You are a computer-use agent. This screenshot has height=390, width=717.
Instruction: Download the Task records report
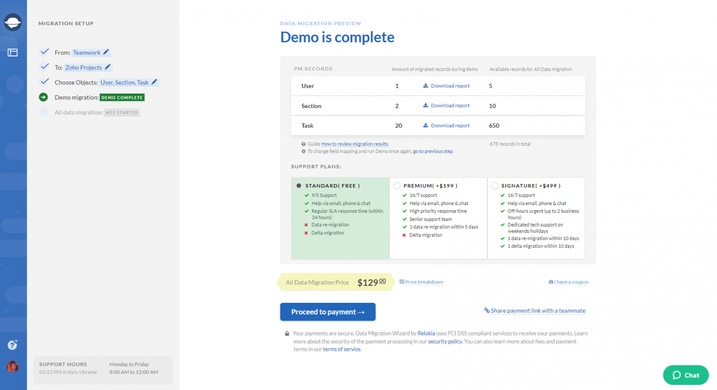click(446, 125)
